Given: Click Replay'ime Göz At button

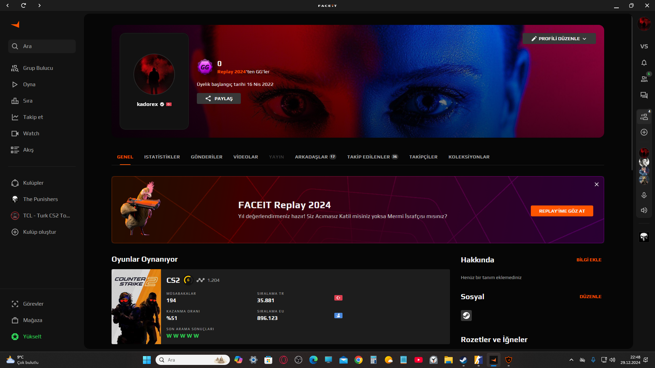Looking at the screenshot, I should point(562,211).
